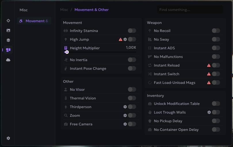Screen dimensions: 233x147
Task: Enable Infinity Stamina toggle
Action: [x=132, y=31]
